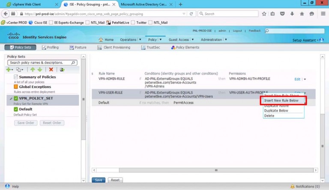The width and height of the screenshot is (329, 190).
Task: Open the Cisco ISE bookmark
Action: tap(38, 22)
